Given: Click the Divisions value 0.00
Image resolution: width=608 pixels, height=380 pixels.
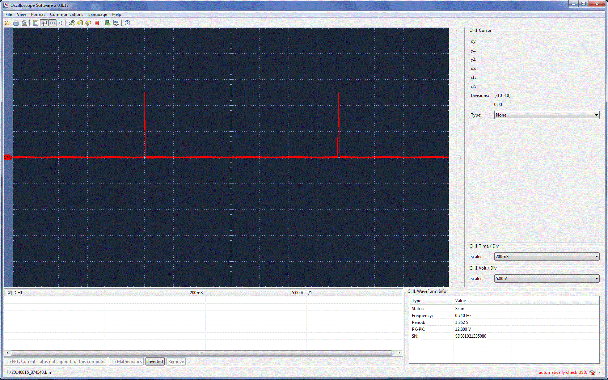Looking at the screenshot, I should (x=498, y=105).
